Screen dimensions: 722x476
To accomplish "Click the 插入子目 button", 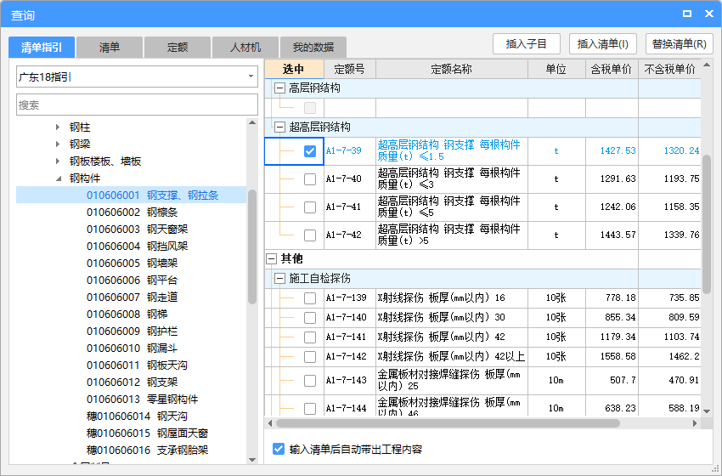I will [527, 44].
